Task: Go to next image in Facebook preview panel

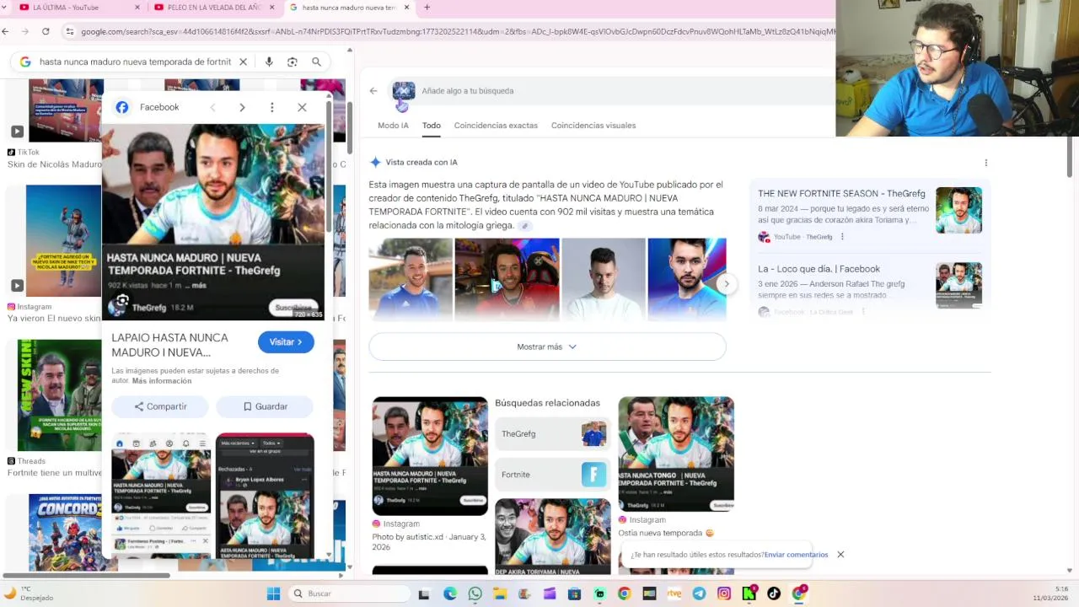Action: click(x=242, y=107)
